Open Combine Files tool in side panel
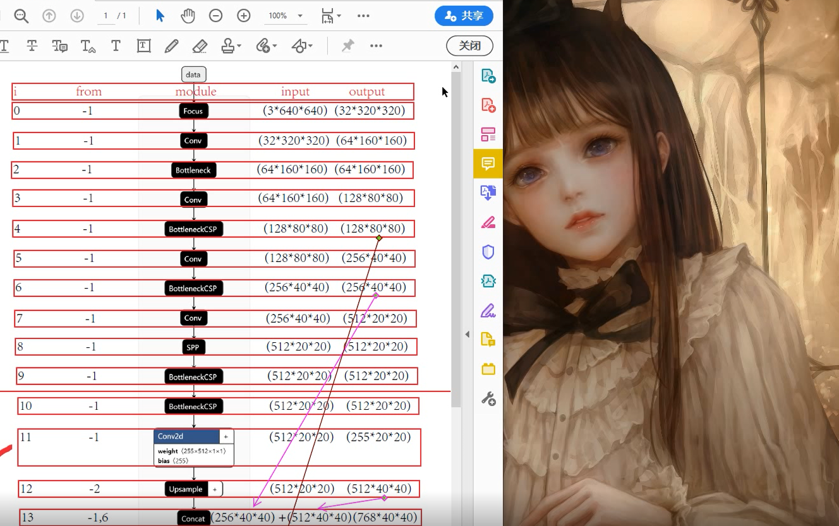The image size is (839, 526). 488,193
